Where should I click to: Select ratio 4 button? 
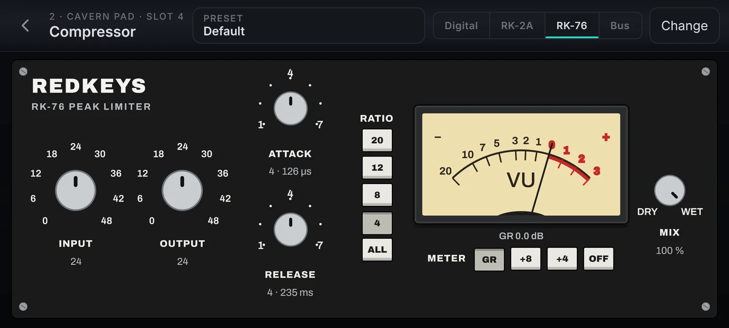point(377,223)
